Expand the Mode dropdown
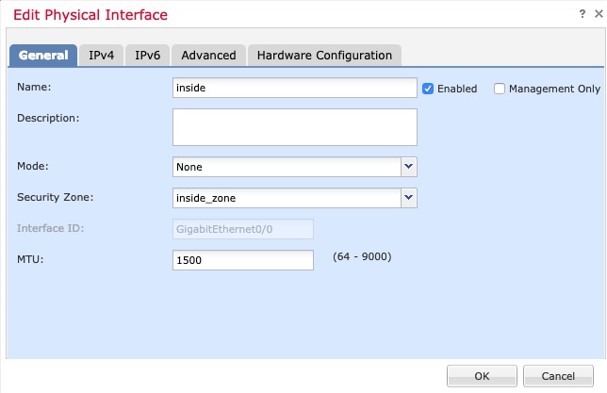This screenshot has height=393, width=607. (x=409, y=167)
